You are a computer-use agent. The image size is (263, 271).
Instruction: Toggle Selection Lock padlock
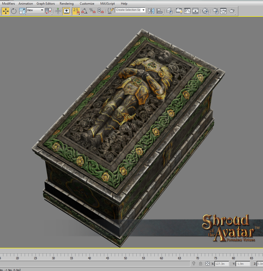coord(200,264)
